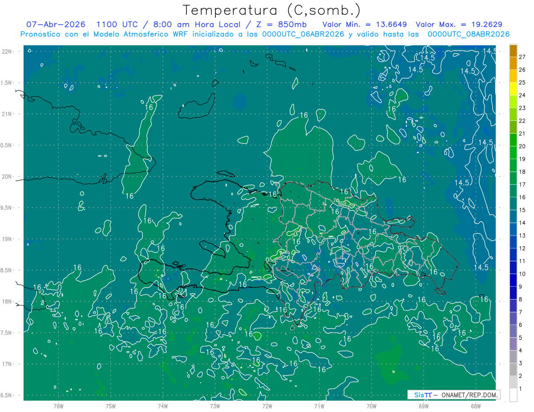Click the 14.5 contour label at top right
Screen dimensions: 534x412
coord(490,51)
